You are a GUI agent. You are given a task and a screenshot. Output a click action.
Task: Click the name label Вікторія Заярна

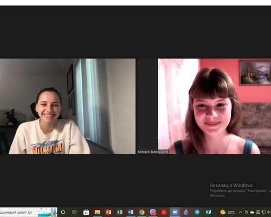point(153,152)
